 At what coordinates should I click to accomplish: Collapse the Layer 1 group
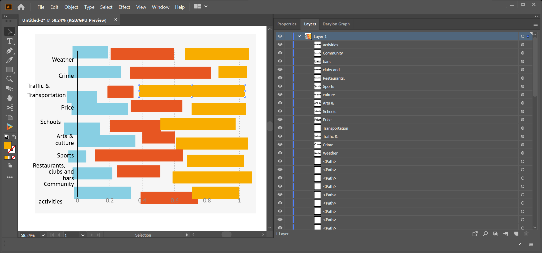tap(299, 36)
